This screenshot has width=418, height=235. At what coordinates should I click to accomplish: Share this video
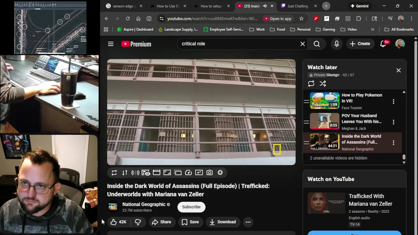pyautogui.click(x=161, y=222)
